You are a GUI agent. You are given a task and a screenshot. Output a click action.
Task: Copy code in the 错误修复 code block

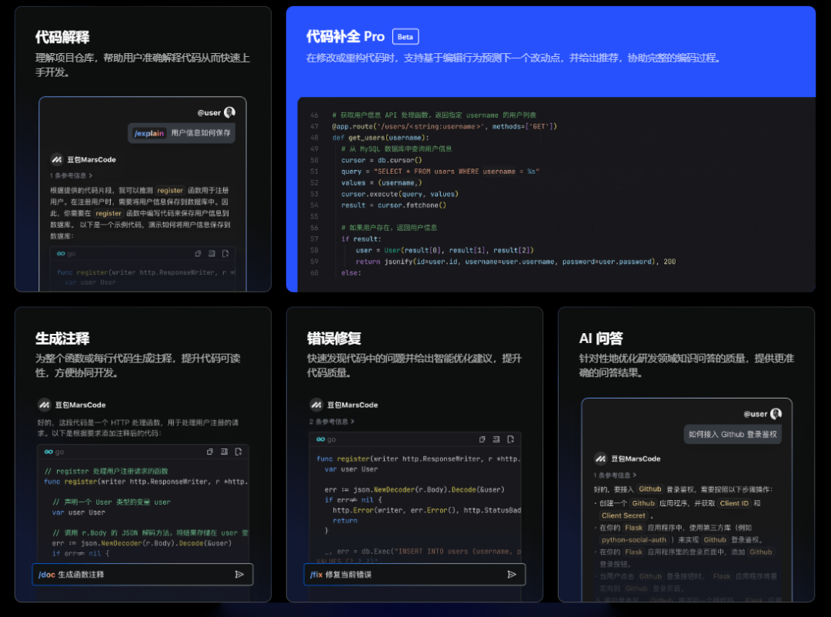coord(482,439)
